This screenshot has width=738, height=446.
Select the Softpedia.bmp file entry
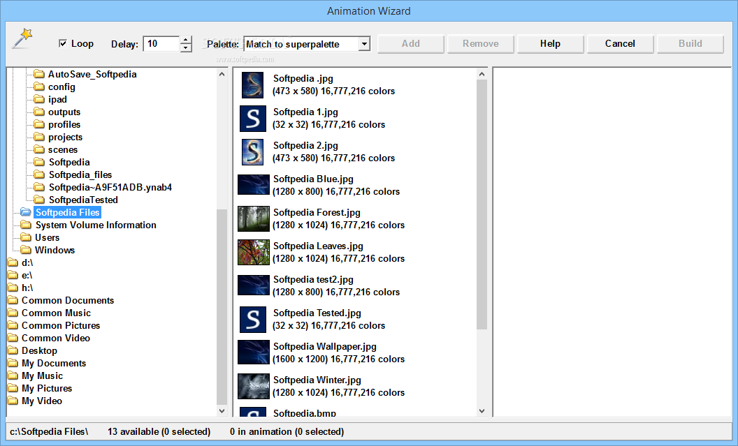(x=305, y=413)
